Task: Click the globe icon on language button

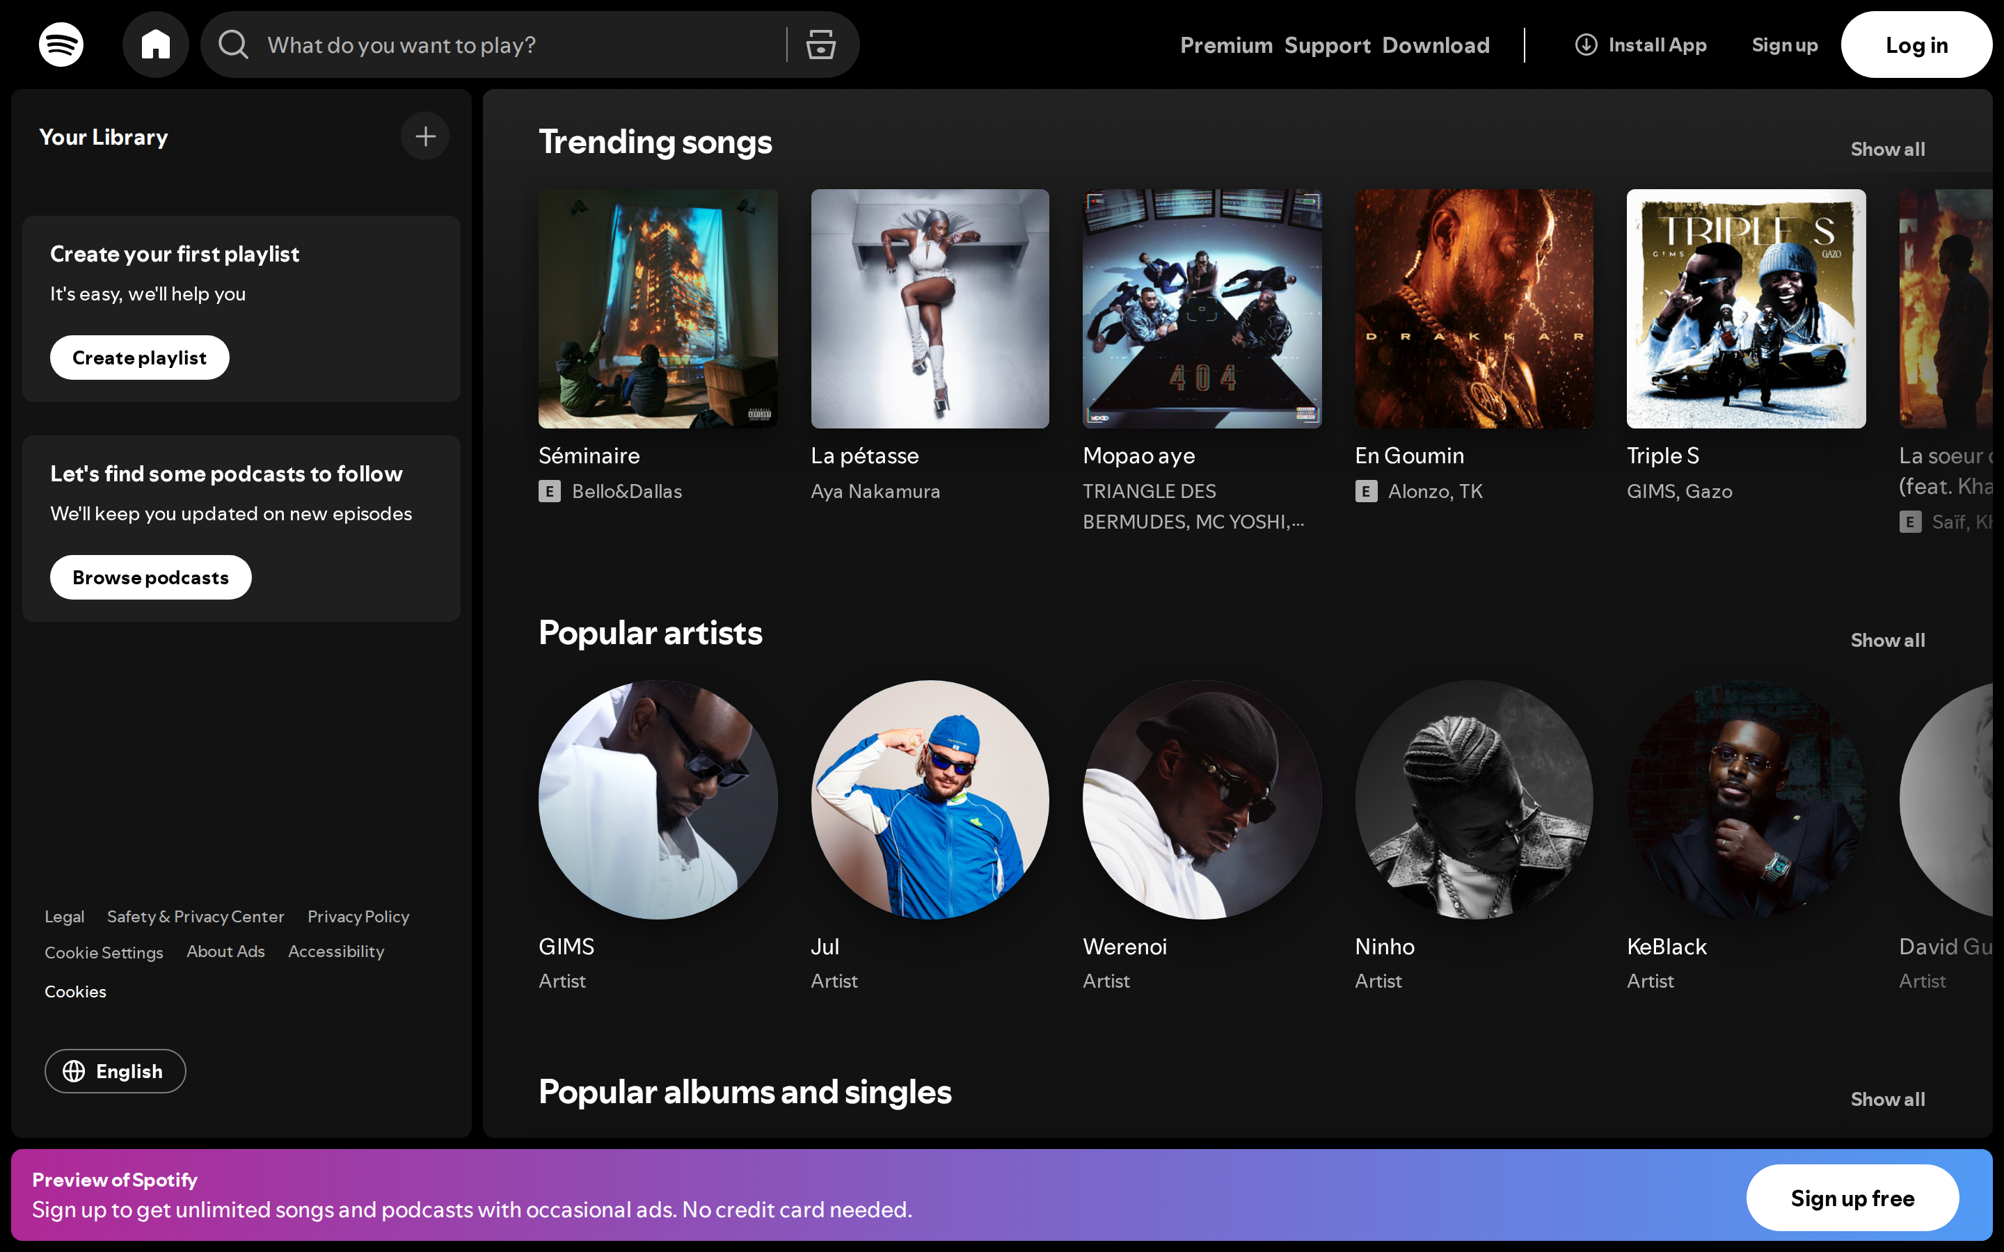Action: click(74, 1071)
